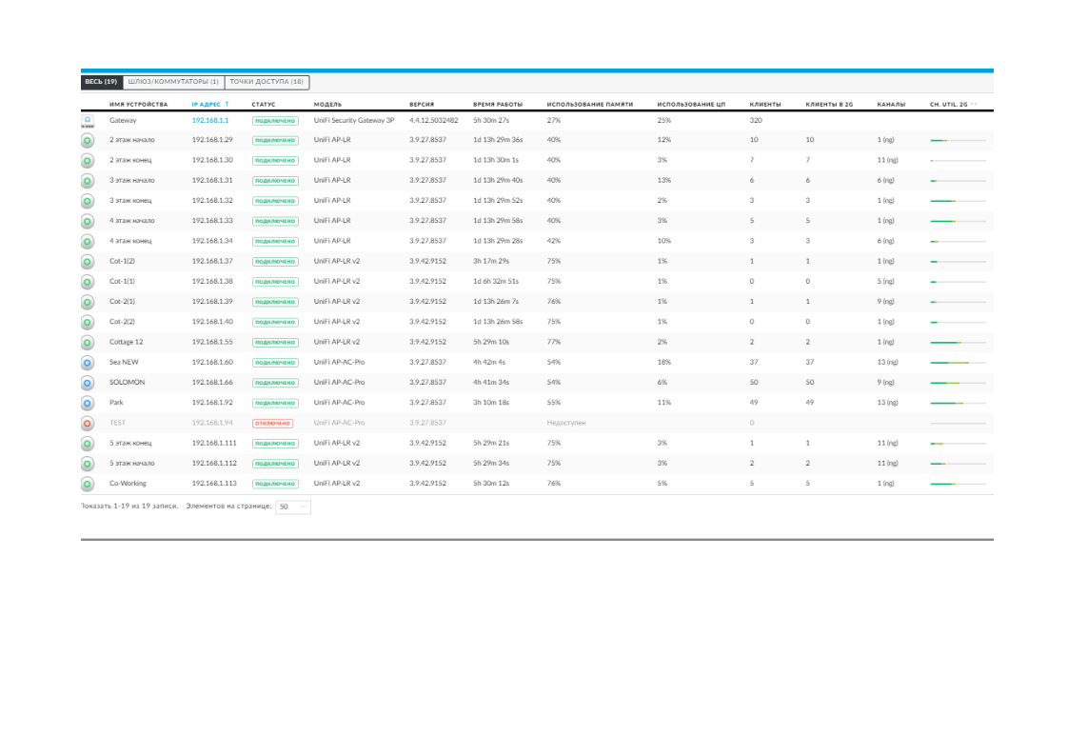This screenshot has width=1068, height=755.
Task: Sort by the Клиенты column header
Action: pos(764,104)
